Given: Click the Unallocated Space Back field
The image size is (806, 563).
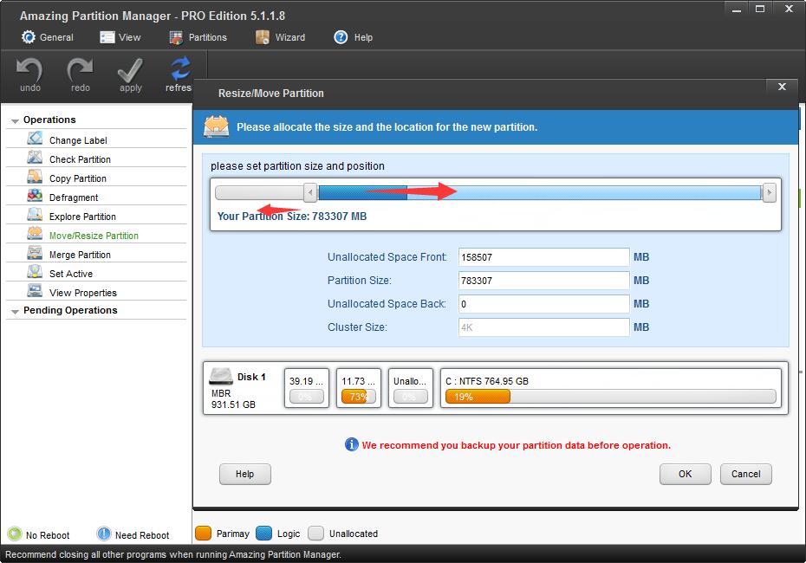Looking at the screenshot, I should coord(544,304).
